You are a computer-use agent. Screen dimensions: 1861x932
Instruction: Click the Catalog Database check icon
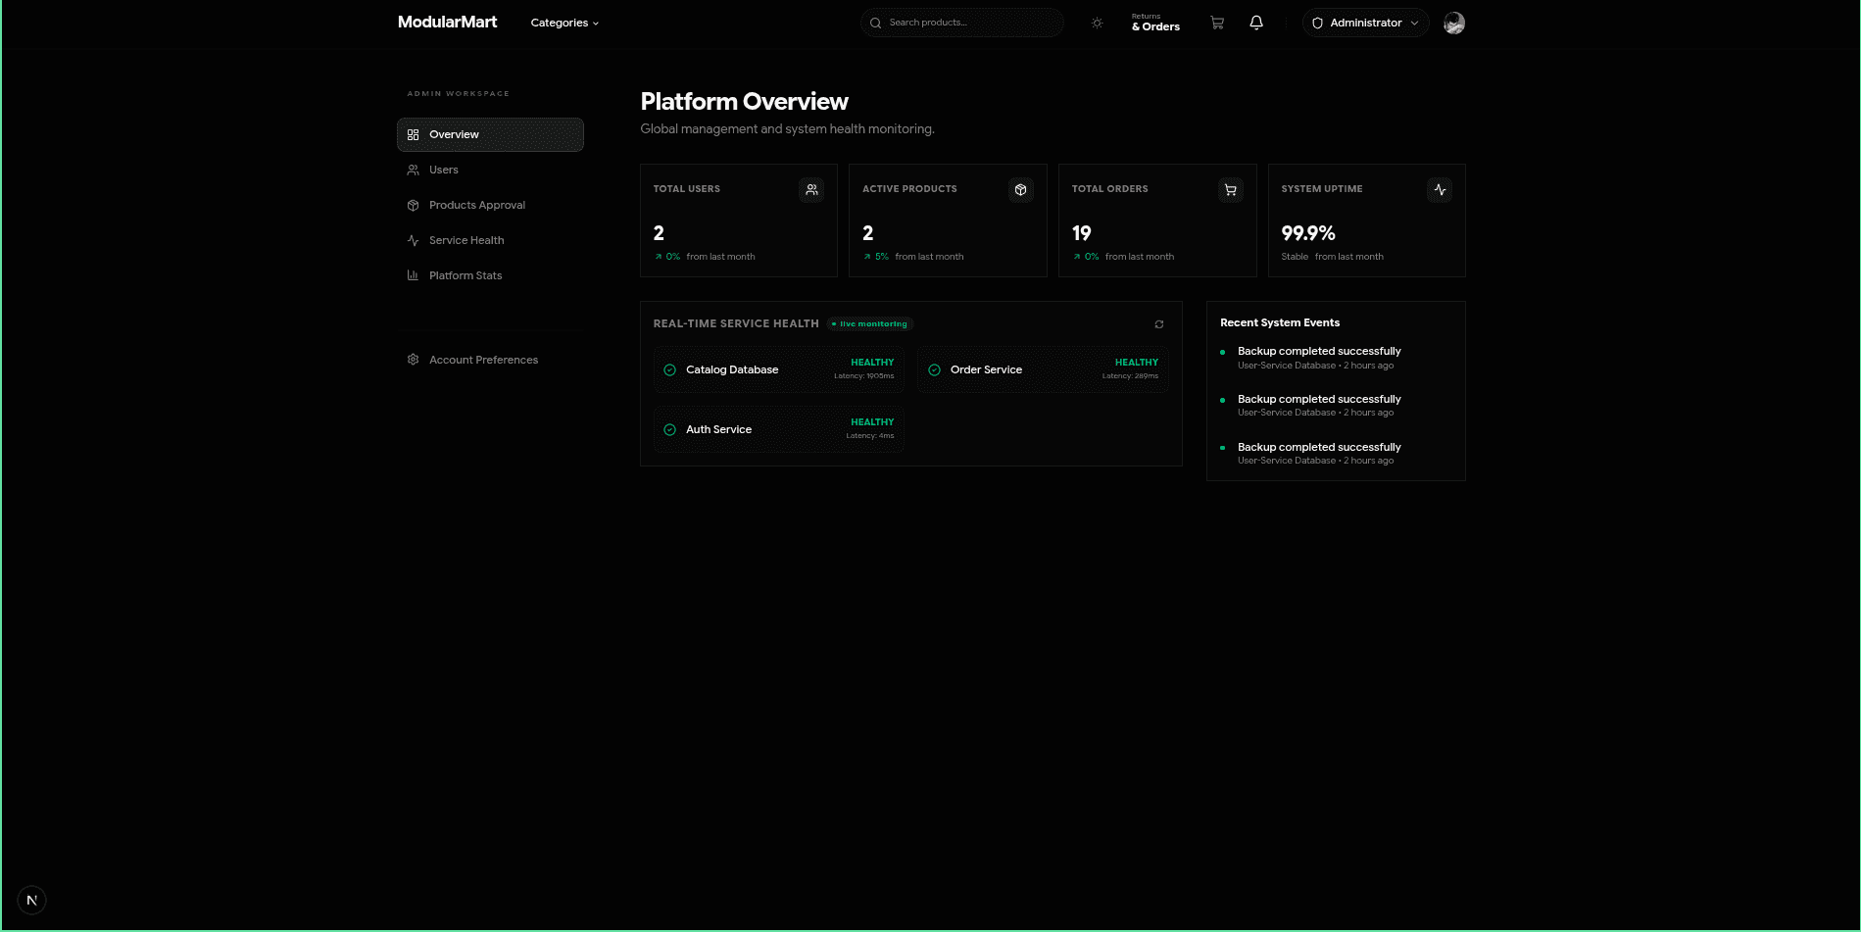670,369
